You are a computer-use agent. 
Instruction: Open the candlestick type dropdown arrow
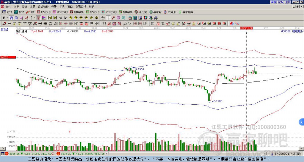tap(35, 18)
